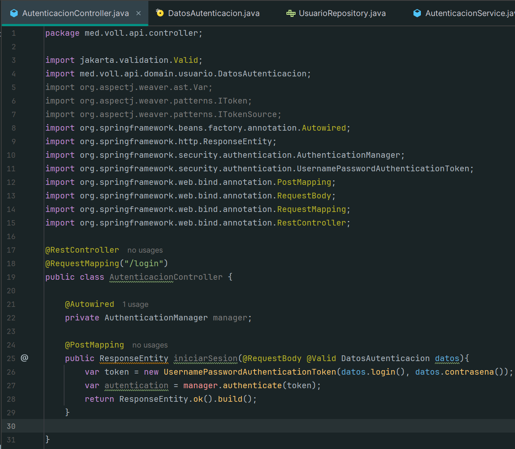The image size is (515, 449).
Task: Click line number 1 in the gutter
Action: click(x=14, y=33)
